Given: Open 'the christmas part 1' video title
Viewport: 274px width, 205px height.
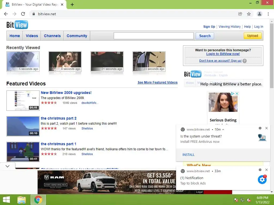Looking at the screenshot, I should (58, 144).
